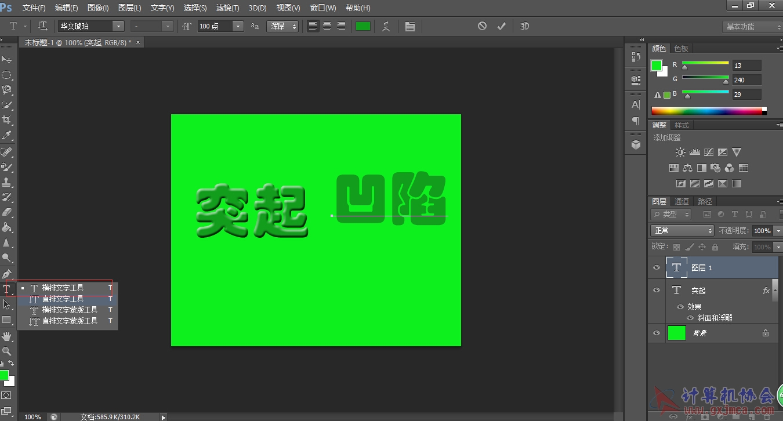Image resolution: width=783 pixels, height=421 pixels.
Task: Select the Brush tool
Action: [7, 167]
